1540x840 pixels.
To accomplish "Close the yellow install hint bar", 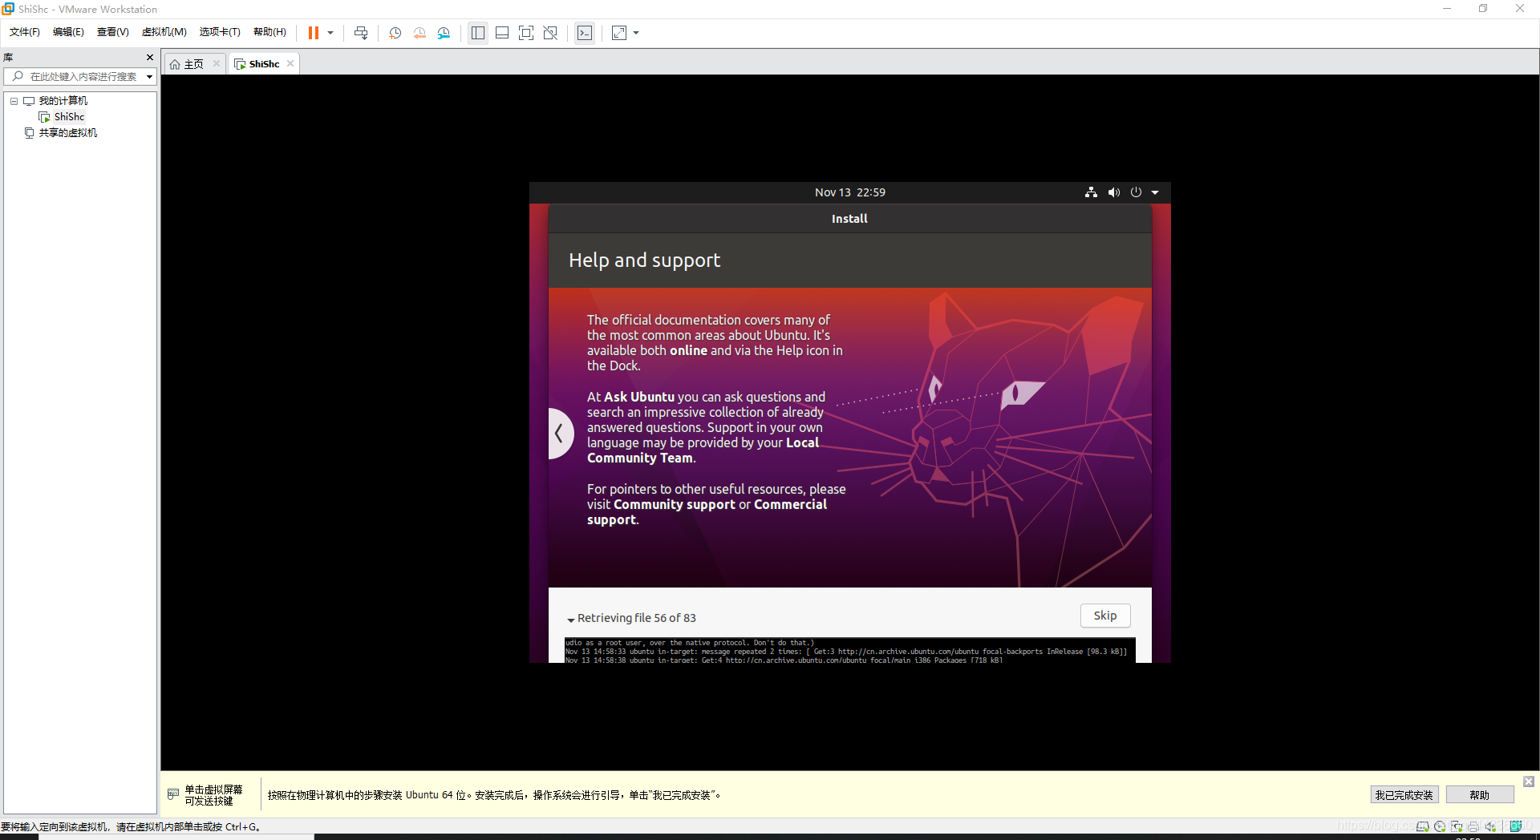I will [x=1529, y=781].
